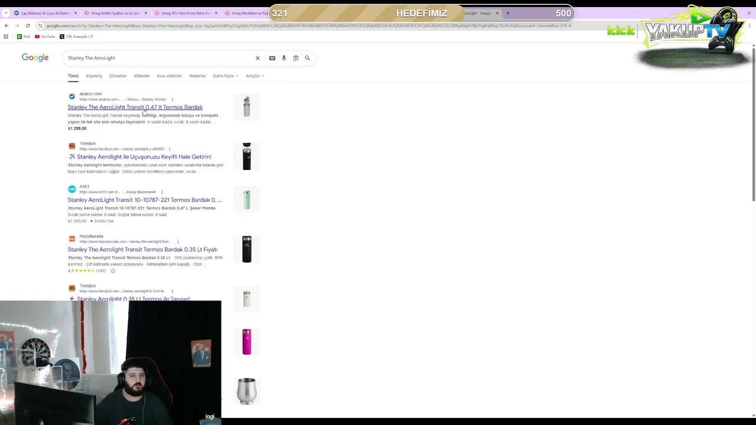The width and height of the screenshot is (756, 425).
Task: Switch to the Çay Makinesi browser tab
Action: [x=45, y=13]
